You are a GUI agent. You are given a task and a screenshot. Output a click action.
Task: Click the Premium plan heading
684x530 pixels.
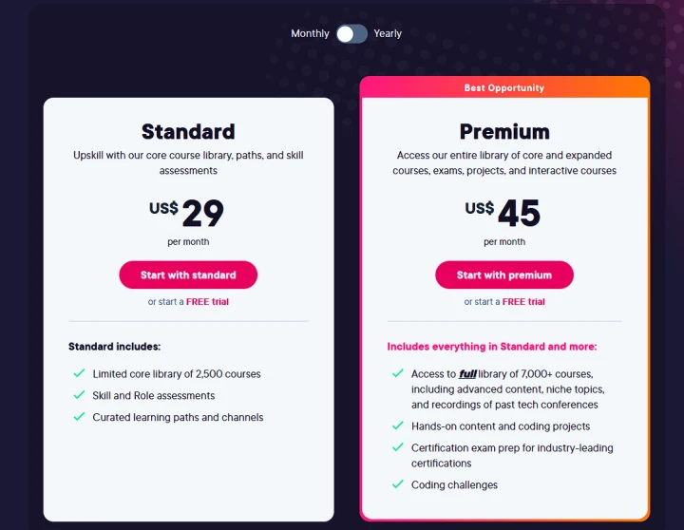(504, 132)
